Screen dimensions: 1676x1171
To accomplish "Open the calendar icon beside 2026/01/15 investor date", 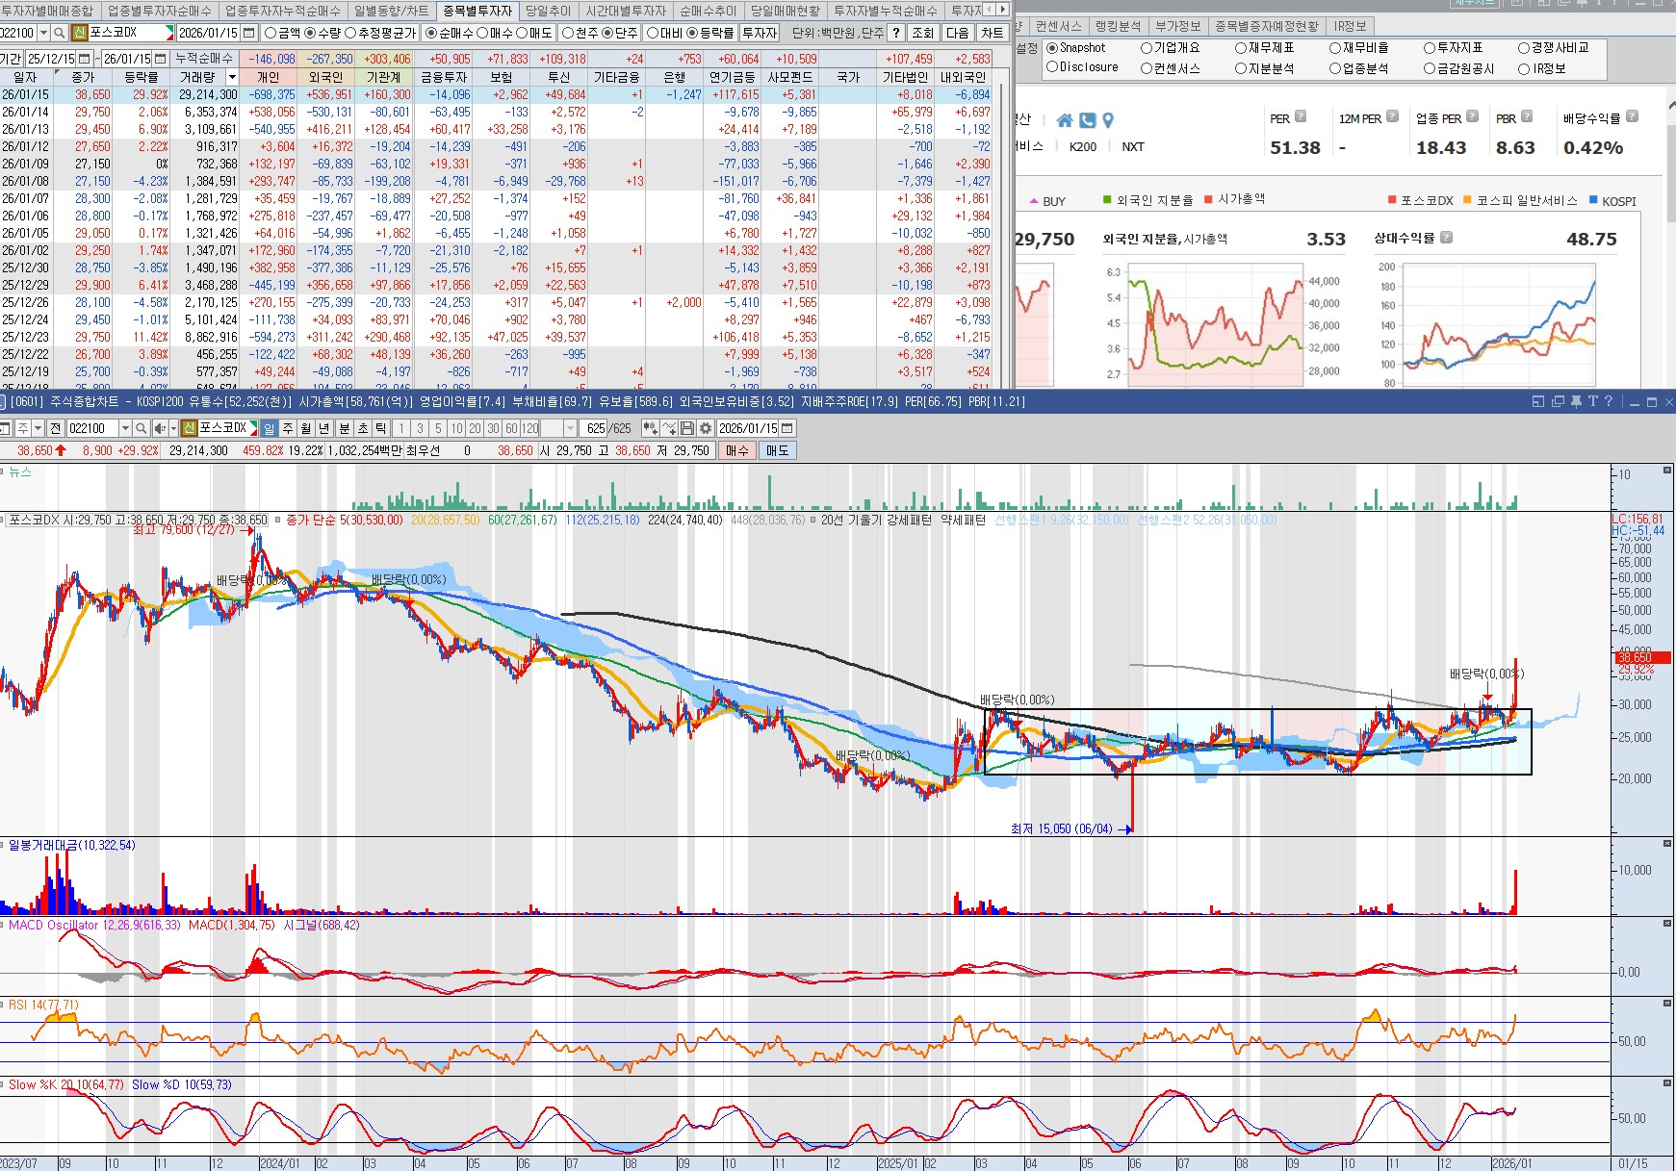I will (249, 33).
